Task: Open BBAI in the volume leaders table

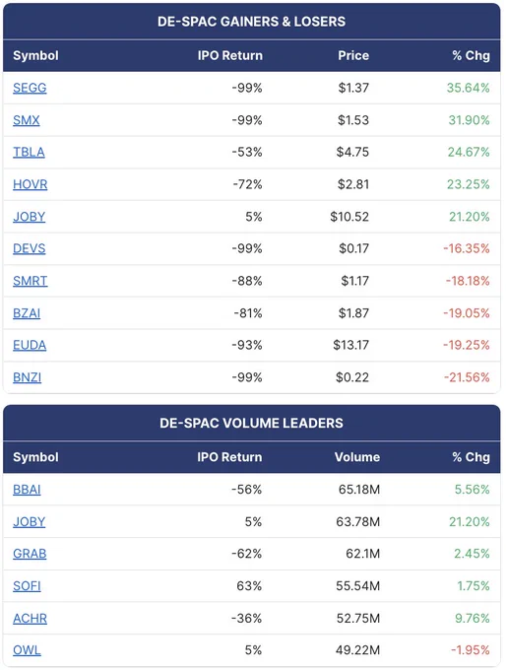Action: [x=27, y=490]
